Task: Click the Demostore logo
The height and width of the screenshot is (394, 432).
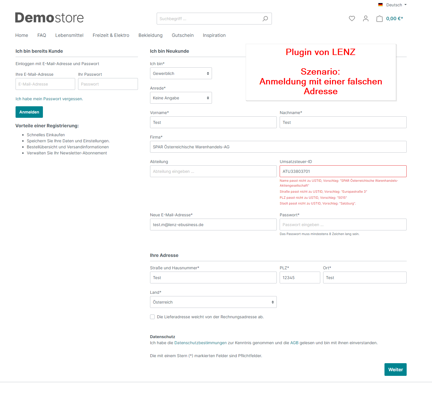Action: (x=49, y=18)
